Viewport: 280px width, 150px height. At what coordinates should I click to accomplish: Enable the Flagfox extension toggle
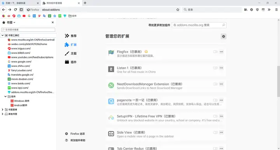(x=215, y=52)
